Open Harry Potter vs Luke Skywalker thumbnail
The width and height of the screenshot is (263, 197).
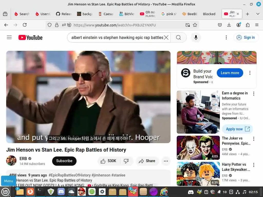(x=198, y=174)
